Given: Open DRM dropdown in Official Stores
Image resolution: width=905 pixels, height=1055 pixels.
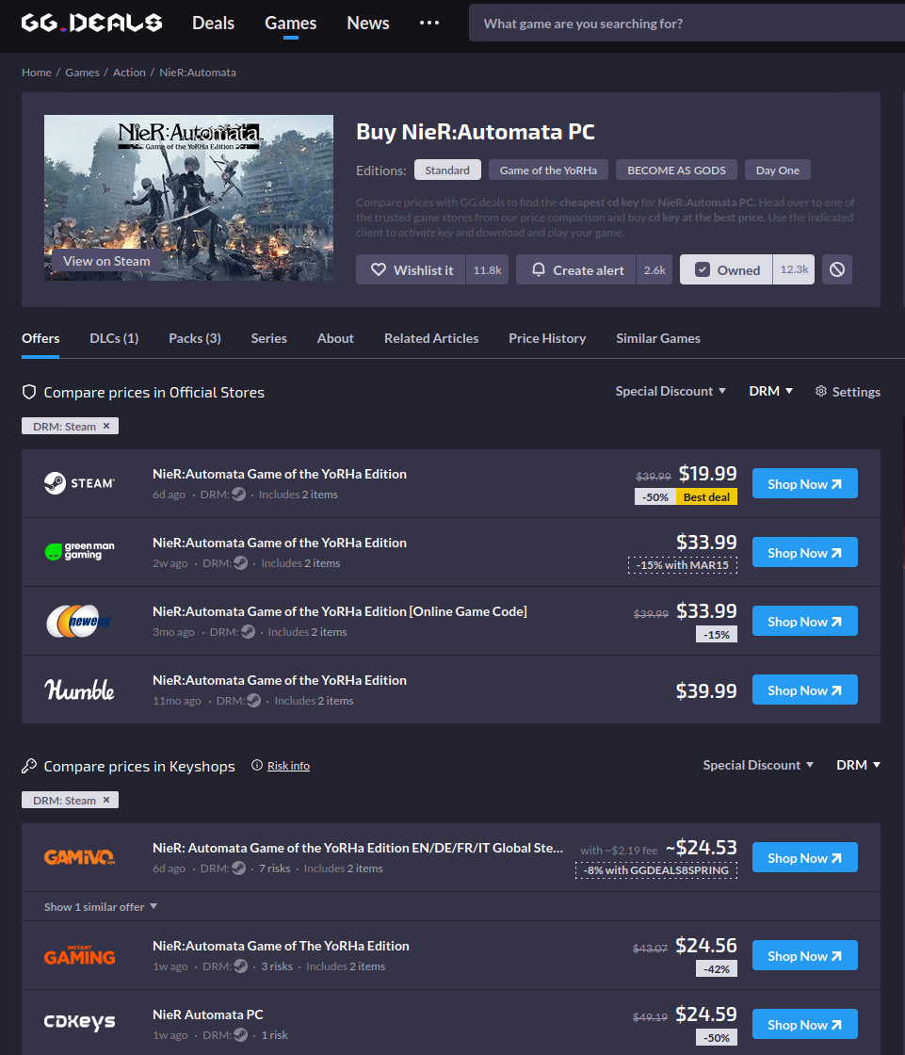Looking at the screenshot, I should (771, 391).
